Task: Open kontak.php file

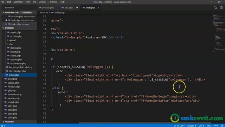Action: pyautogui.click(x=13, y=102)
